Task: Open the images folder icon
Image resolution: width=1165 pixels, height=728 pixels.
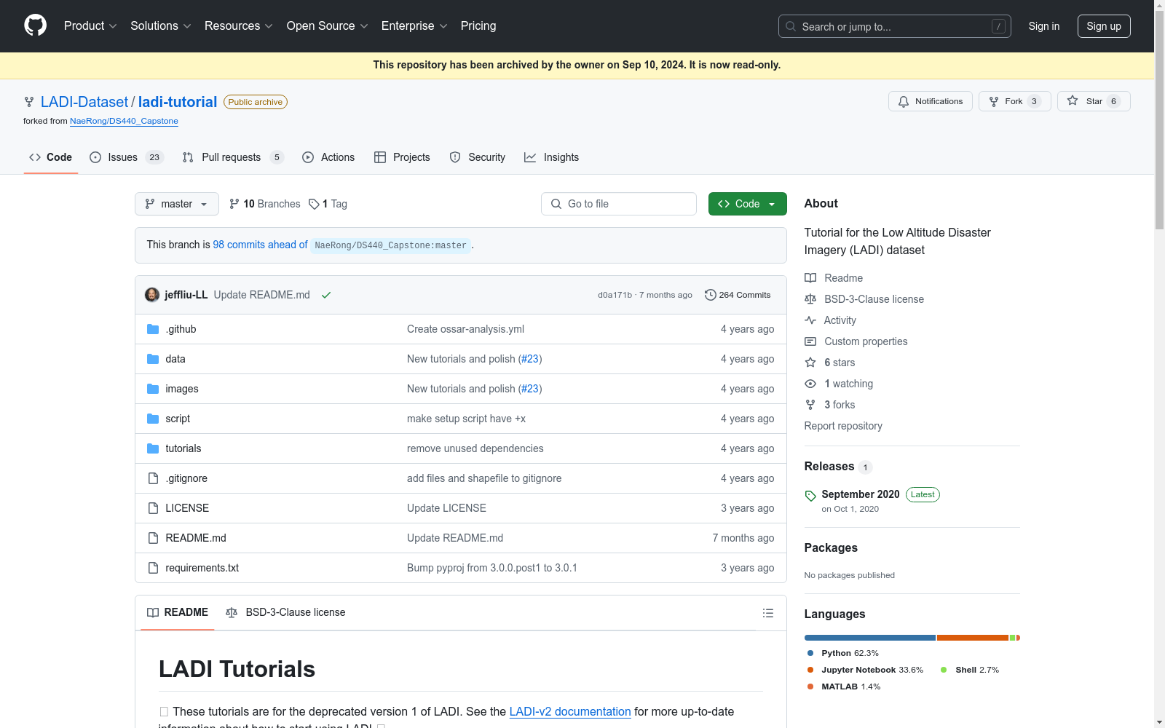Action: pyautogui.click(x=153, y=389)
